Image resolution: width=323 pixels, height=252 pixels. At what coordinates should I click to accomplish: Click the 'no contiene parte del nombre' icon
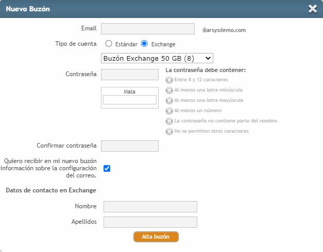click(x=169, y=121)
